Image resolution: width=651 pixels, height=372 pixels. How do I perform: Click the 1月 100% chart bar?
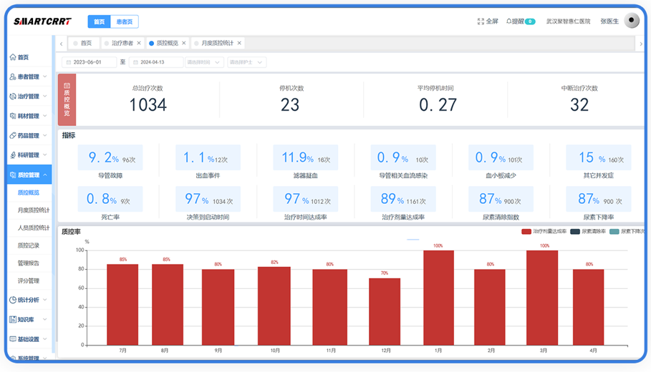(x=438, y=298)
